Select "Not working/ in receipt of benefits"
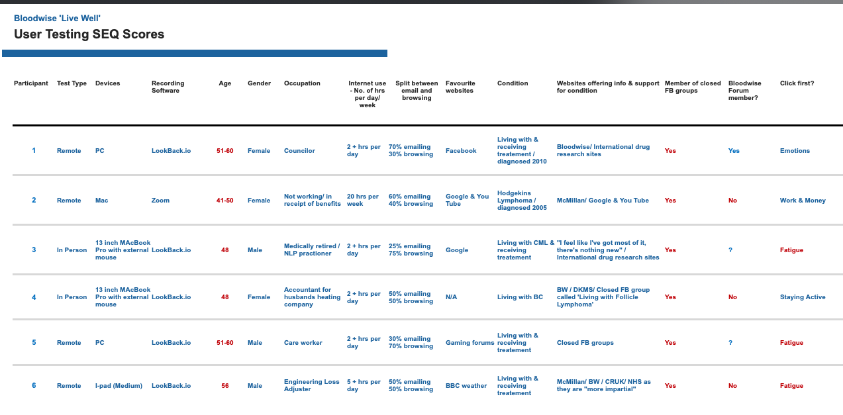This screenshot has width=843, height=415. pyautogui.click(x=313, y=201)
